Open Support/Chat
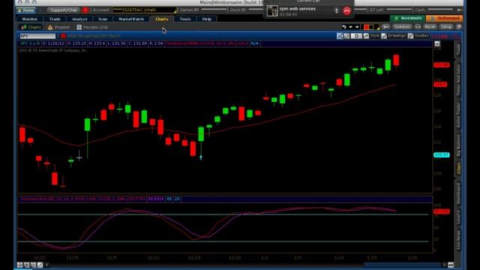Screen dimensions: 480x270 tap(63, 10)
